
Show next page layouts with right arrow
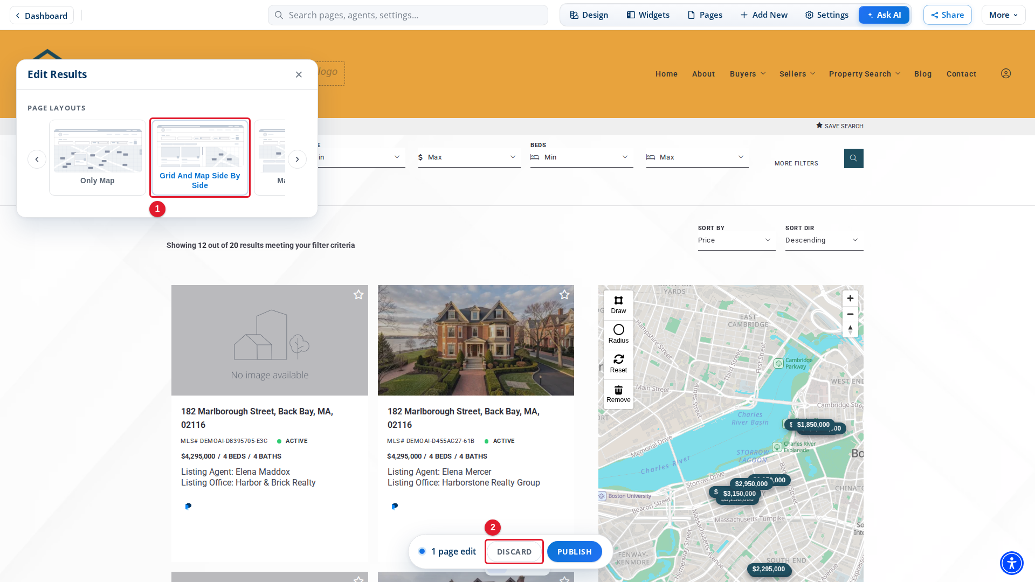pyautogui.click(x=297, y=159)
